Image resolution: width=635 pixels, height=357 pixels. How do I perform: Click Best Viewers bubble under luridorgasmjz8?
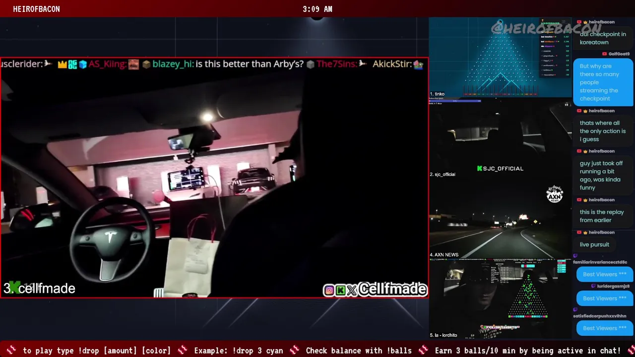click(x=605, y=298)
